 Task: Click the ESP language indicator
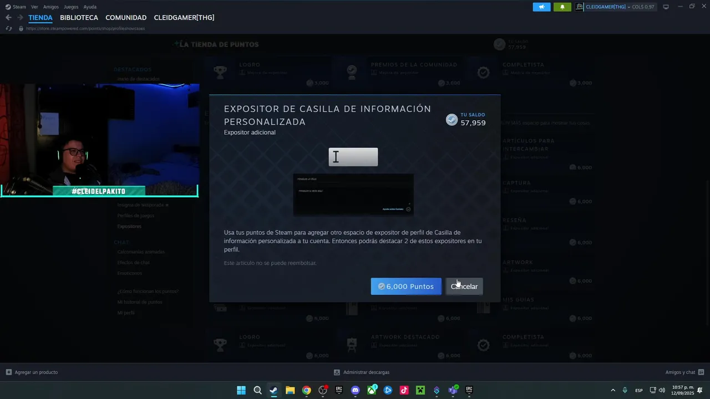click(639, 390)
